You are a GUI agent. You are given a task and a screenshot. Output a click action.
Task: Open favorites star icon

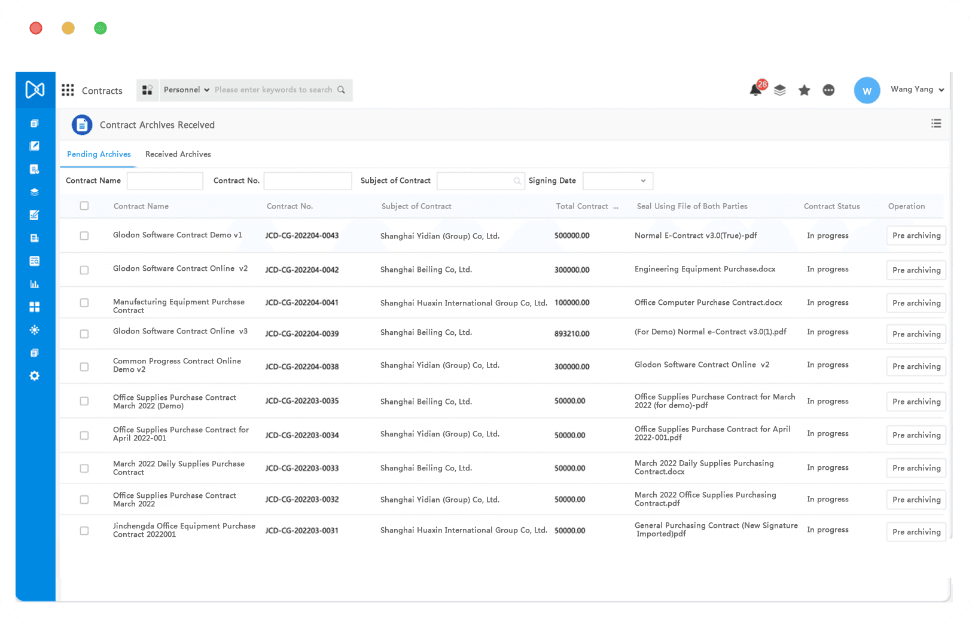tap(804, 90)
